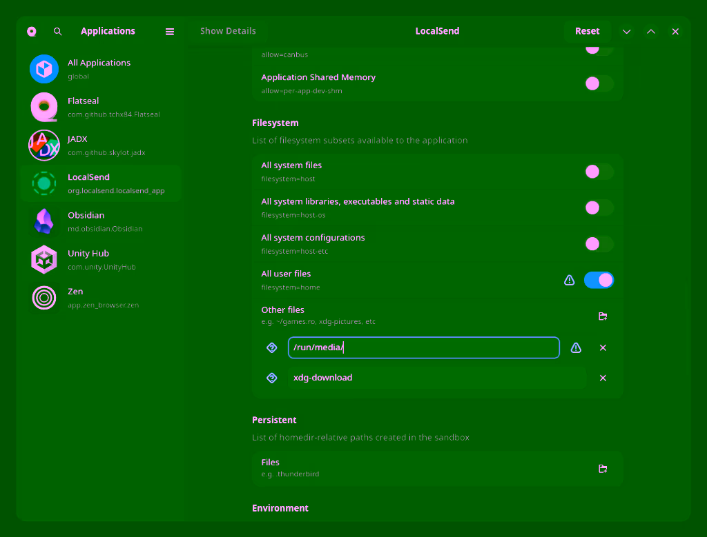
Task: Click the xdg-download text field
Action: click(436, 378)
